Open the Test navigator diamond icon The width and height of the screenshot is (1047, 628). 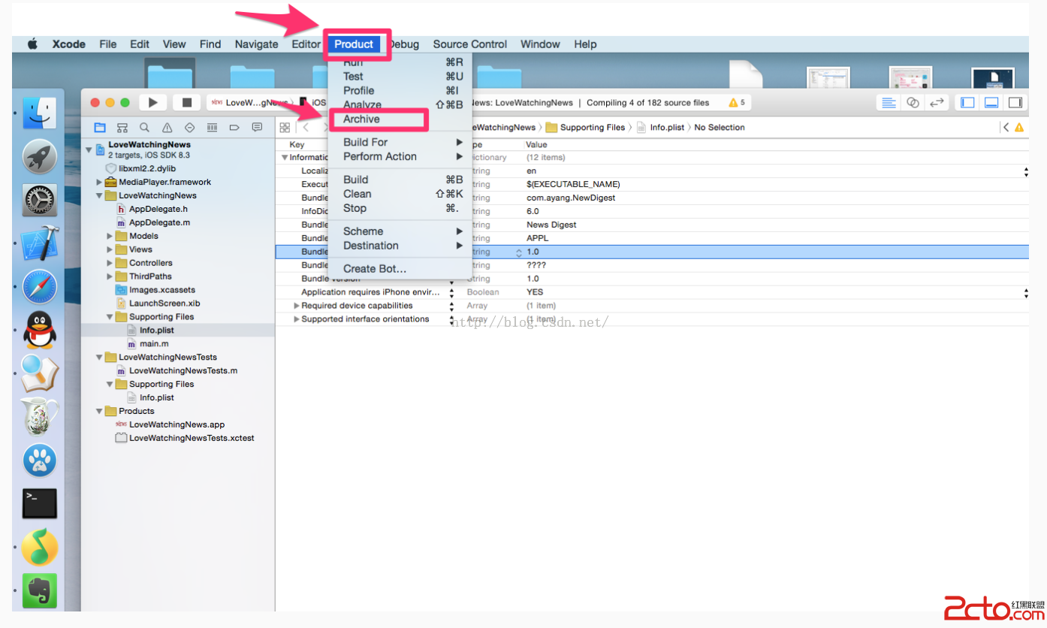coord(189,128)
